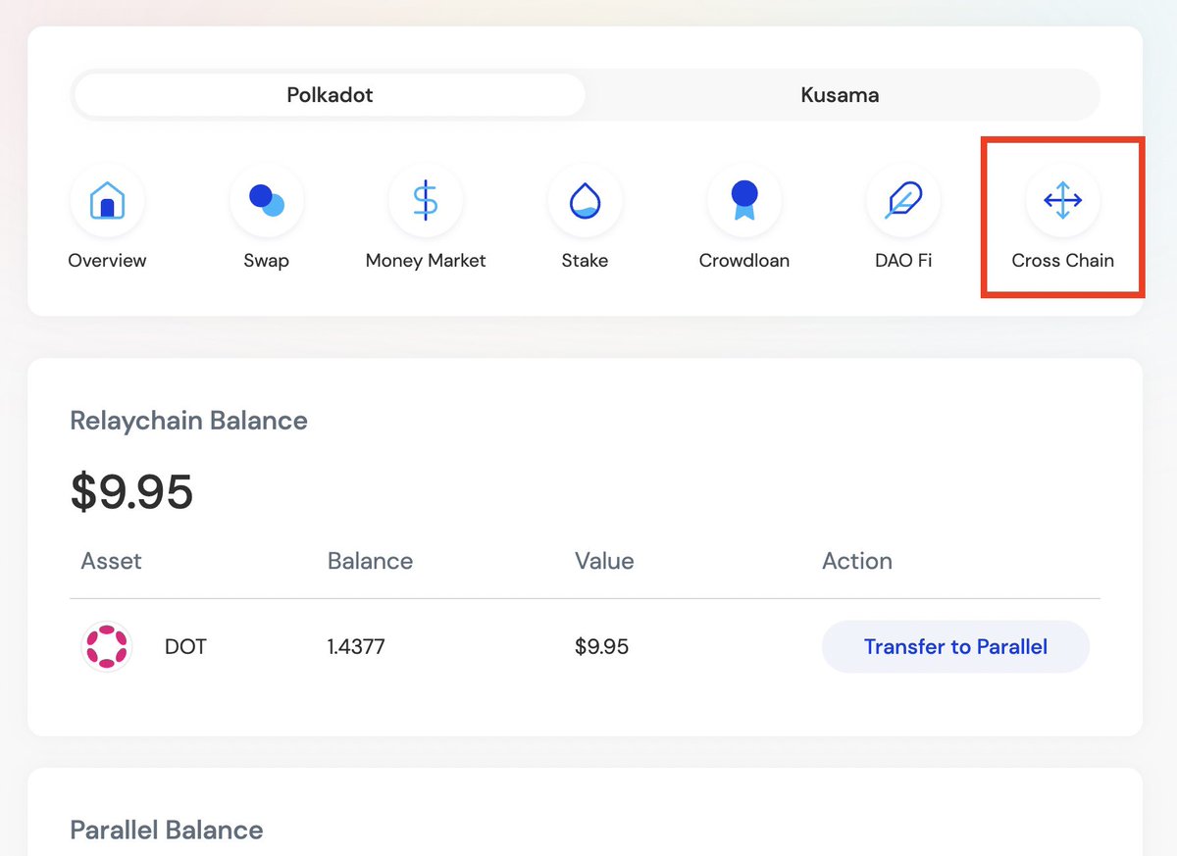Click the Swap label
This screenshot has height=856, width=1177.
click(x=266, y=261)
